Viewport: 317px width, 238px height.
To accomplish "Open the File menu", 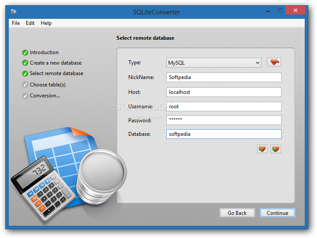I will [16, 23].
